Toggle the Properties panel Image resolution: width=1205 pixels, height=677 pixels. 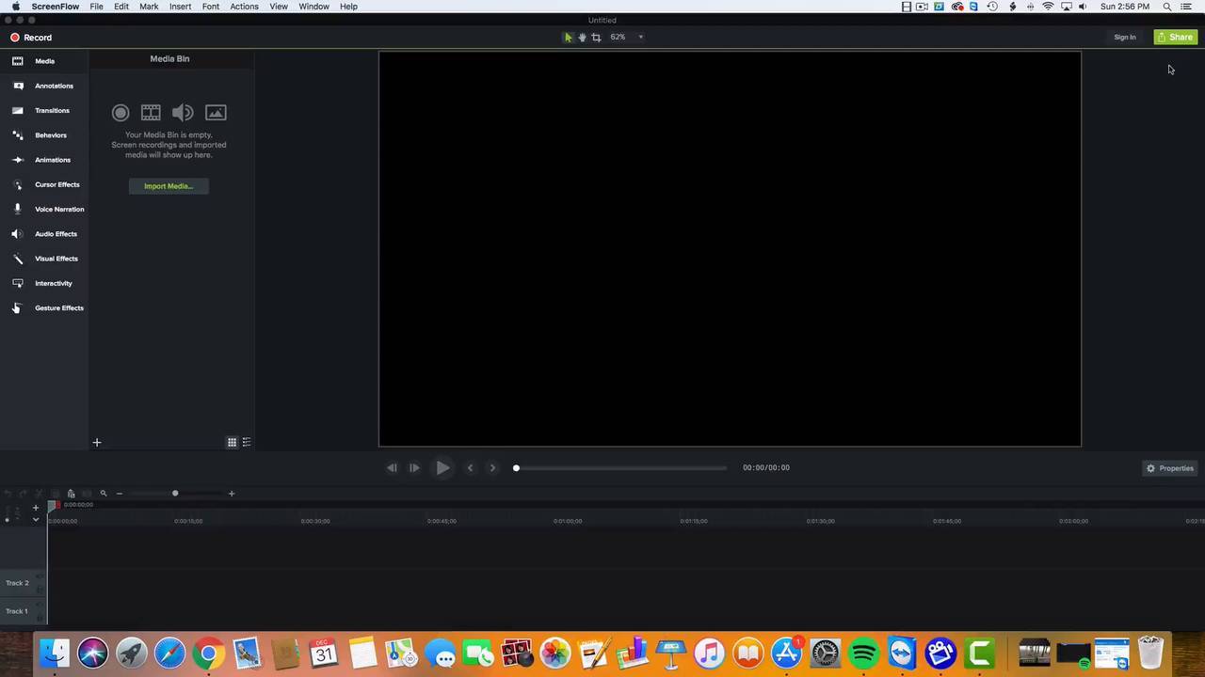(1169, 468)
